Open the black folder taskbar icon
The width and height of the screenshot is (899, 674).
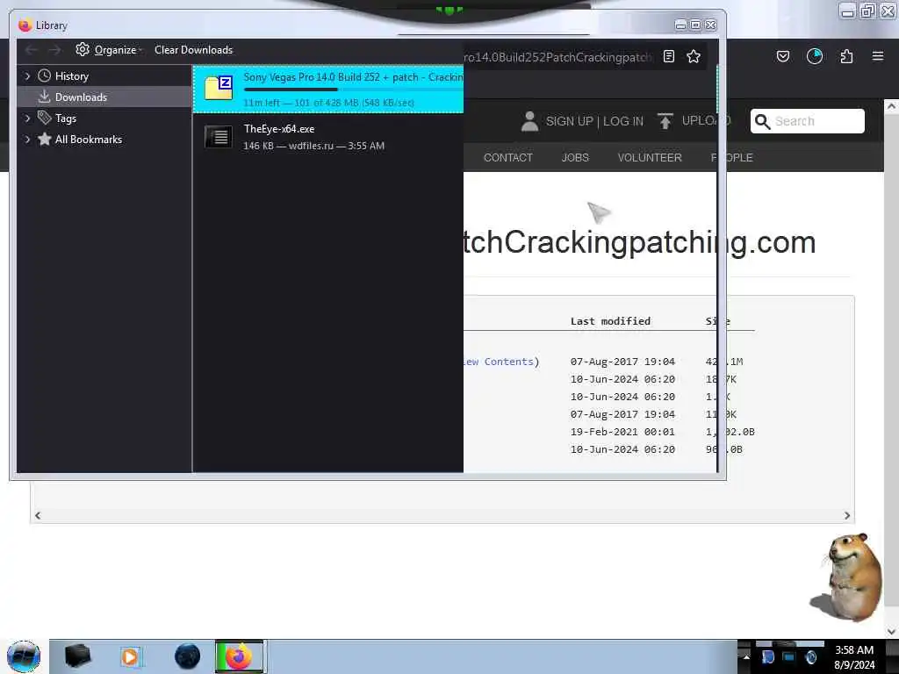pyautogui.click(x=77, y=656)
